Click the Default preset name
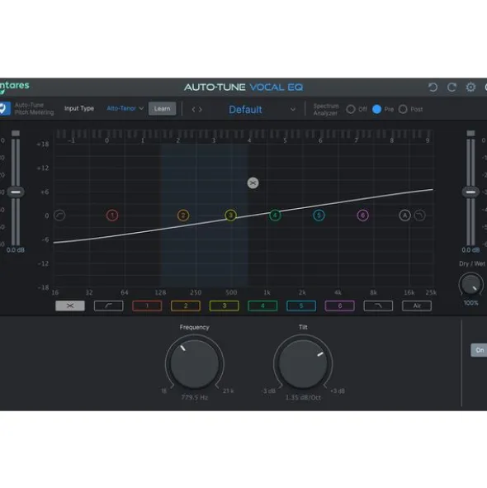The height and width of the screenshot is (488, 487). [245, 110]
